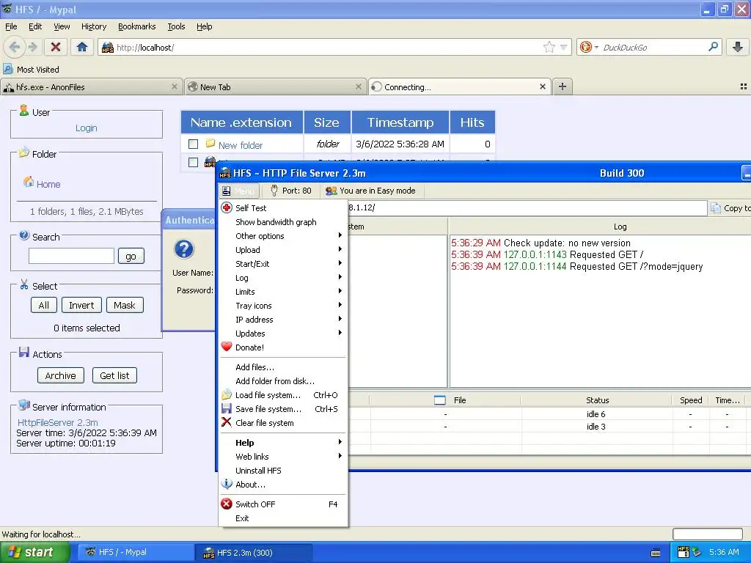Click the browser Forward arrow button
This screenshot has height=563, width=751.
click(32, 47)
